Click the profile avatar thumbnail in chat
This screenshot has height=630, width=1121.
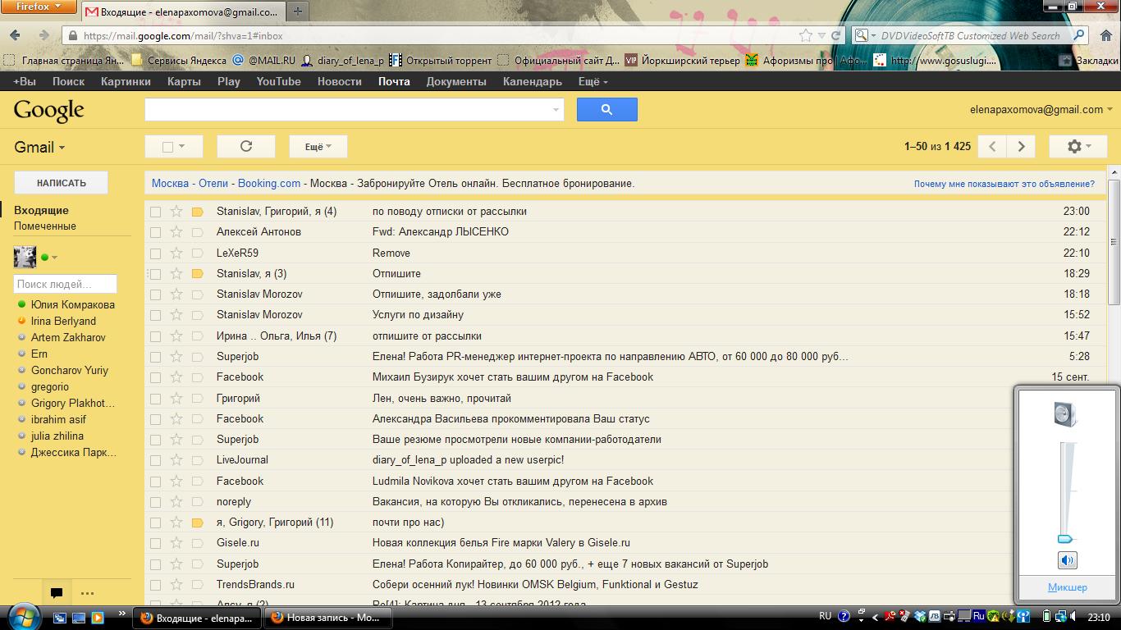tap(25, 258)
